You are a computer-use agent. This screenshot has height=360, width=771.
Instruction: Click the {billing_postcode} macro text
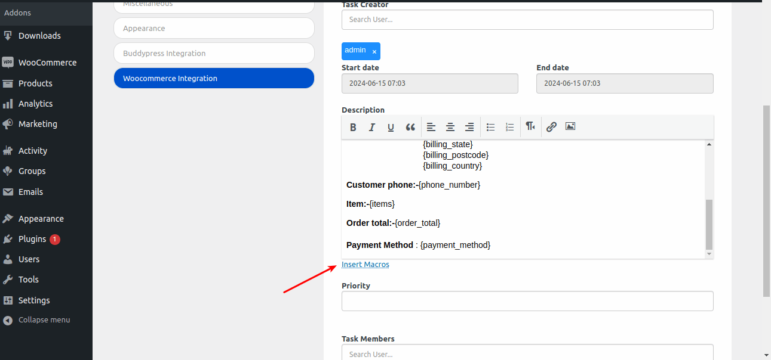[x=456, y=155]
